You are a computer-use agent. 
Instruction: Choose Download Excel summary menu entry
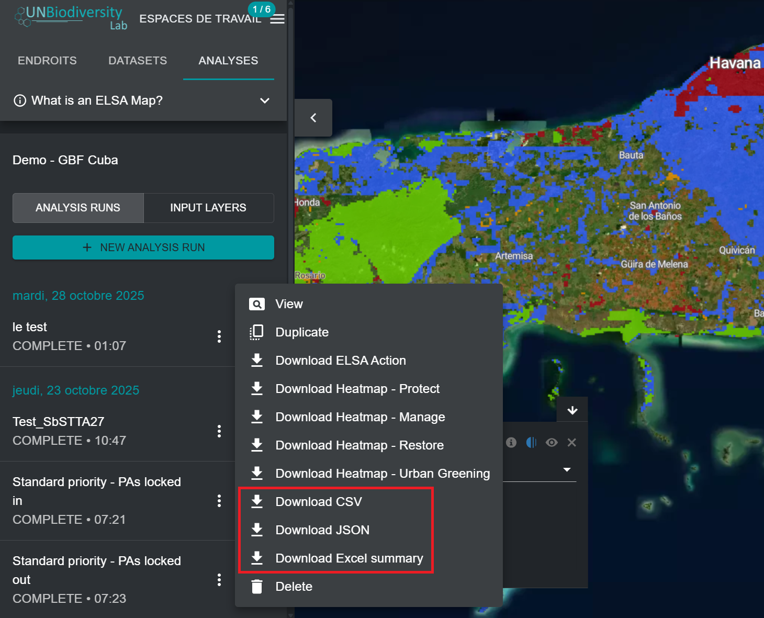click(x=349, y=558)
